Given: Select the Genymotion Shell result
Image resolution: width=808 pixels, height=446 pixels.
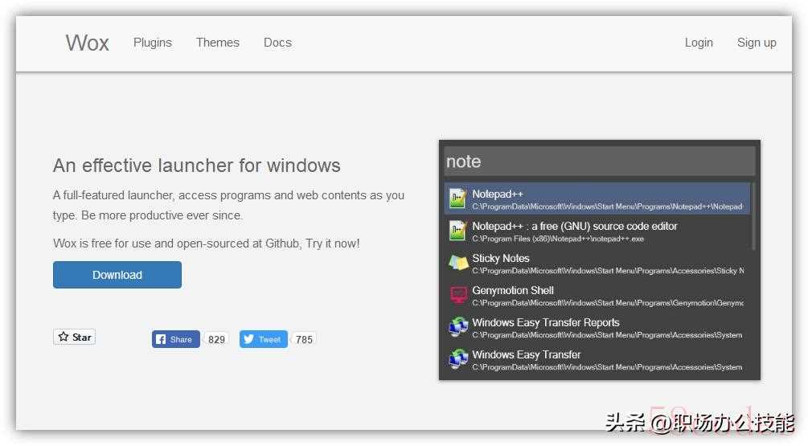Looking at the screenshot, I should coord(597,295).
